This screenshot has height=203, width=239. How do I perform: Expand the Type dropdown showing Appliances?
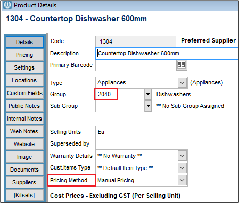click(x=182, y=82)
